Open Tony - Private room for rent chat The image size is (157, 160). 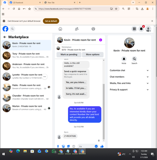[x=26, y=55]
